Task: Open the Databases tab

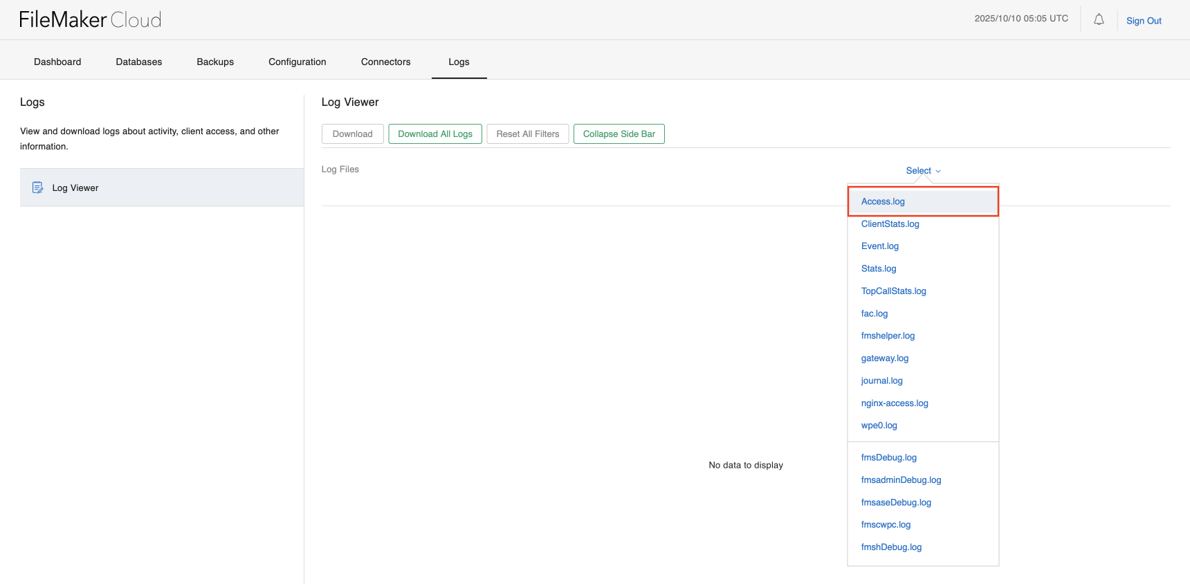Action: pyautogui.click(x=139, y=62)
